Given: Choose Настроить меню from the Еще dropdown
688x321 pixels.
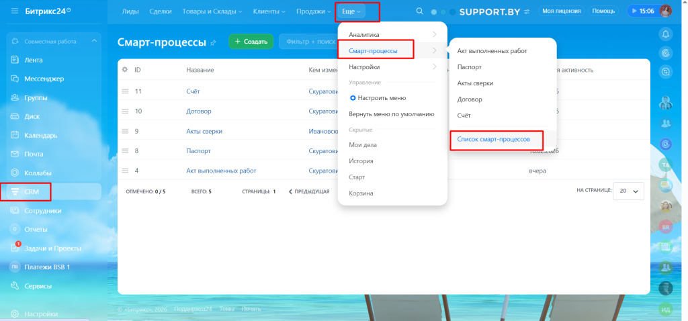Looking at the screenshot, I should point(381,97).
